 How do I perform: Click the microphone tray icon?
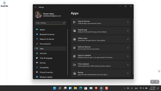[x=132, y=88]
